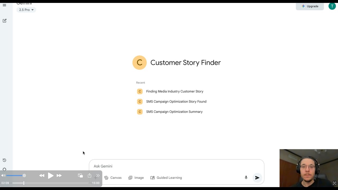Activate the microphone voice input
Screen dimensions: 338x190
point(246,178)
